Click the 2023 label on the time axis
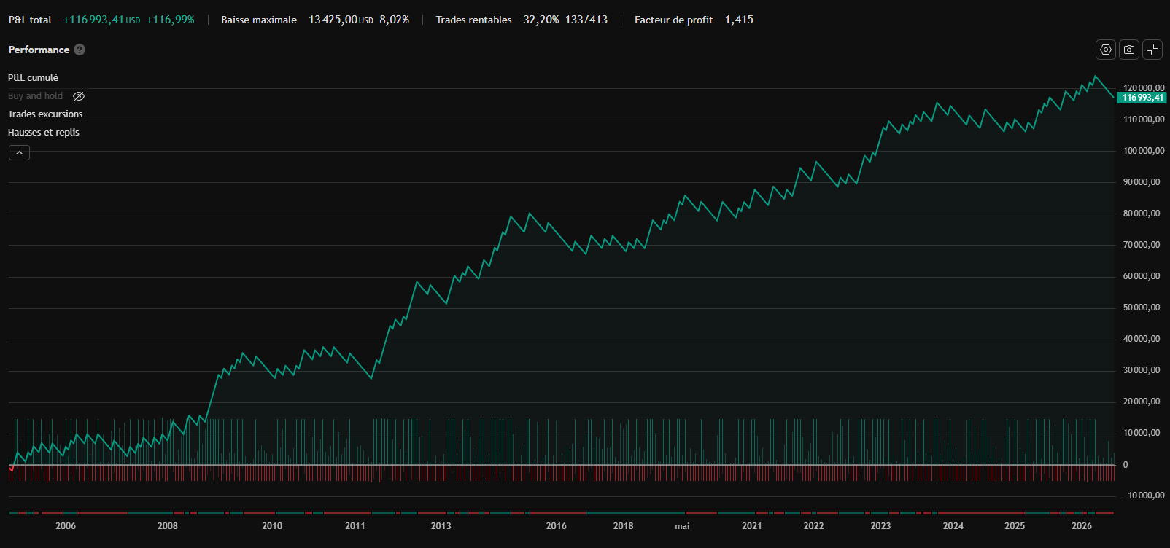Screen dimensions: 1170x548 click(x=880, y=526)
